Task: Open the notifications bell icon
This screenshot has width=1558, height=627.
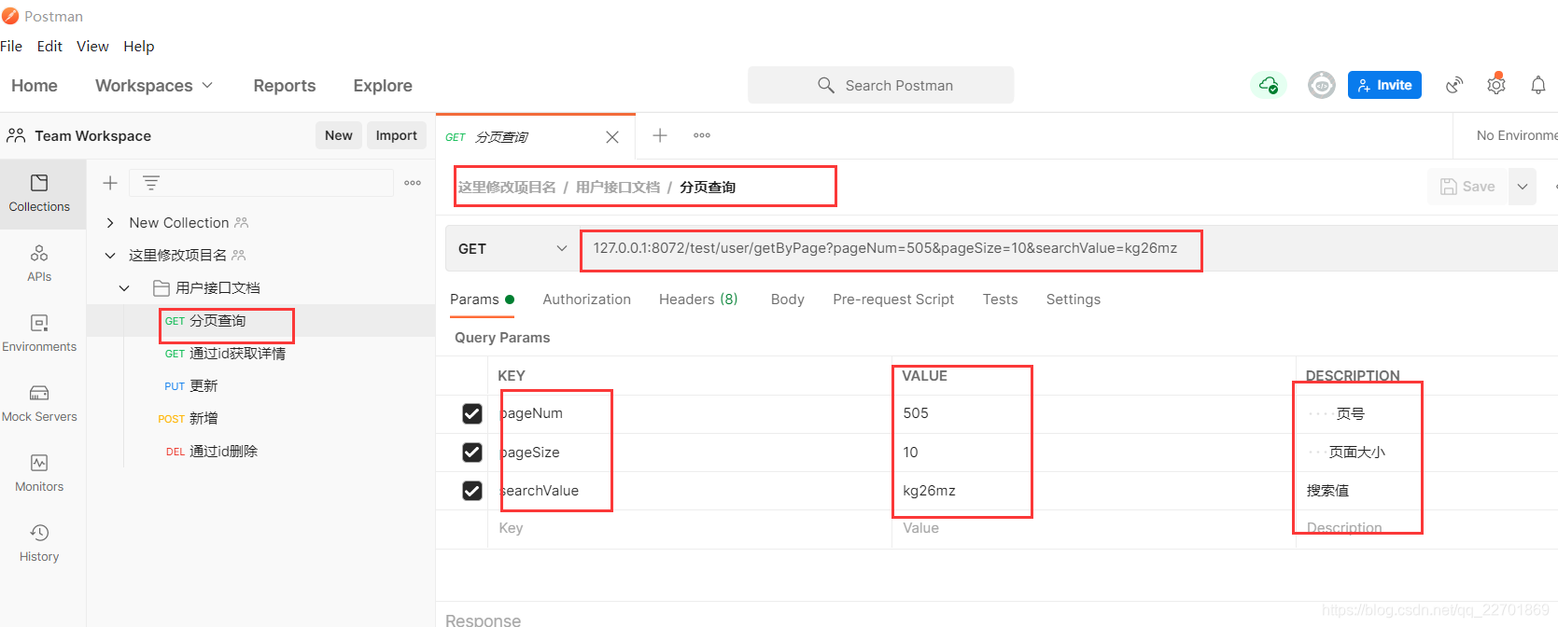Action: click(x=1538, y=85)
